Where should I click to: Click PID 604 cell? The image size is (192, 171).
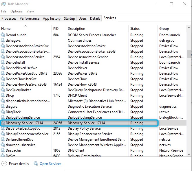[56, 35]
